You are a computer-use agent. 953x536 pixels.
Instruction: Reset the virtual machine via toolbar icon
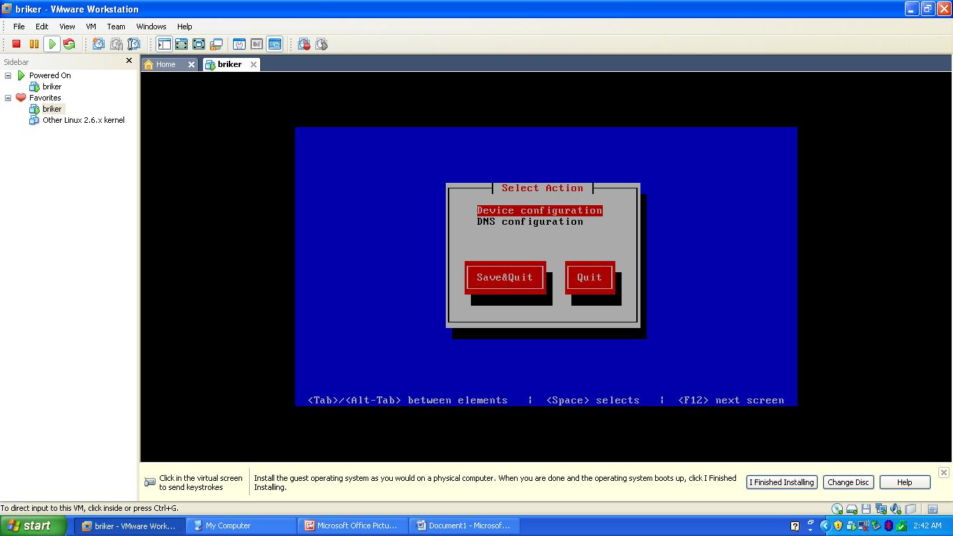(x=69, y=44)
